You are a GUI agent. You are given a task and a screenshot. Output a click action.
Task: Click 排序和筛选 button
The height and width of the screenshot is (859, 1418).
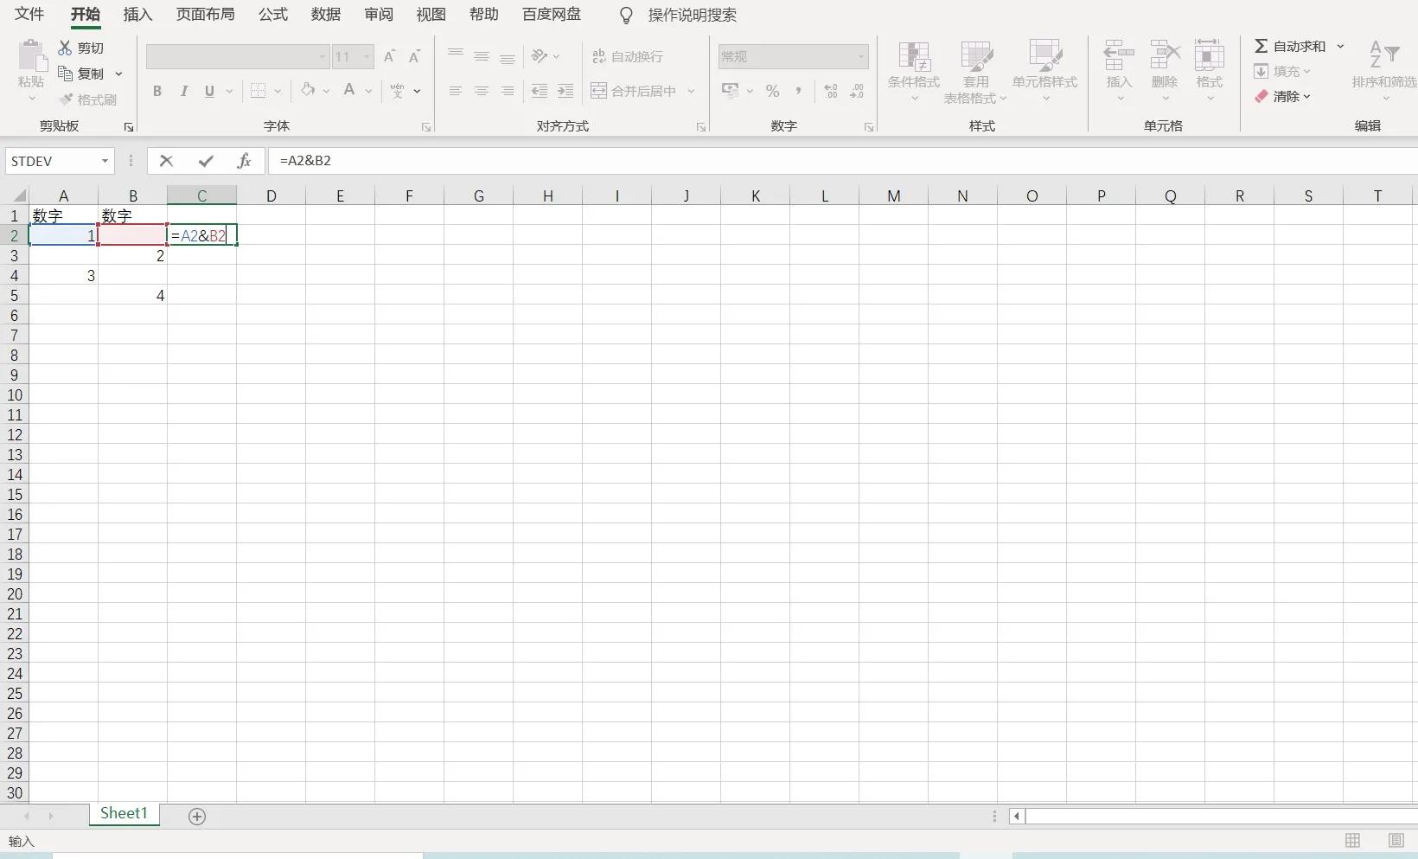1384,72
